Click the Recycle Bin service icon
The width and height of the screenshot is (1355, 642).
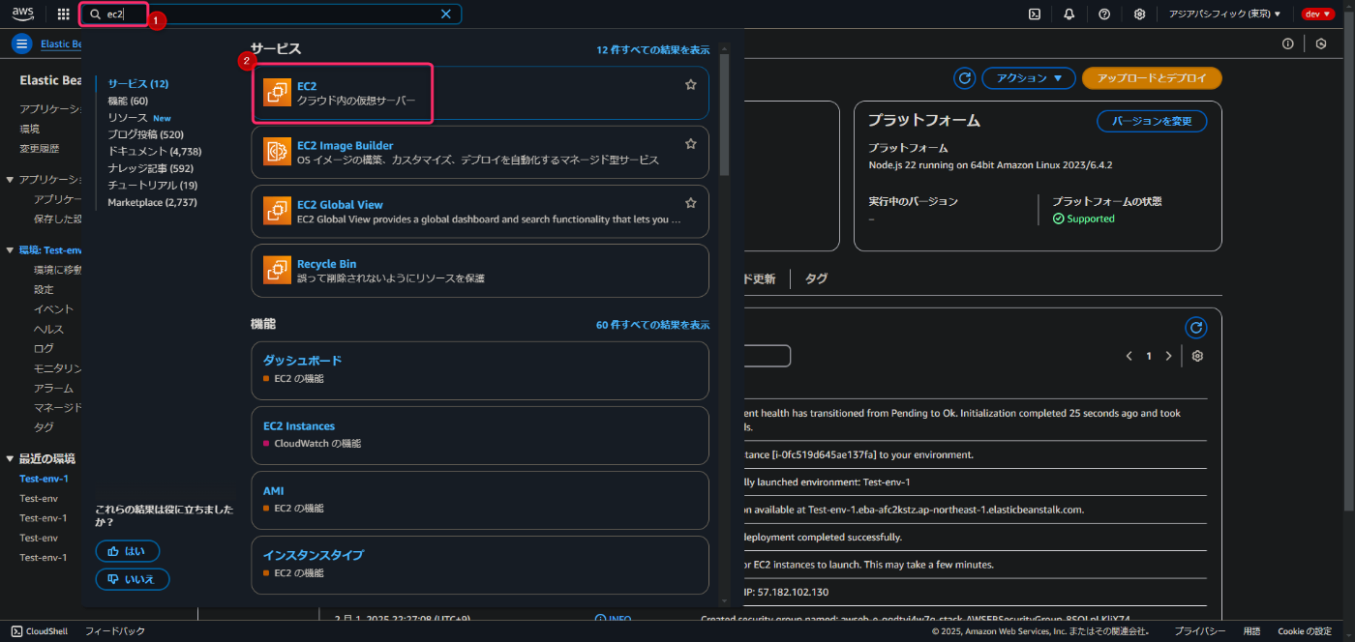tap(278, 271)
